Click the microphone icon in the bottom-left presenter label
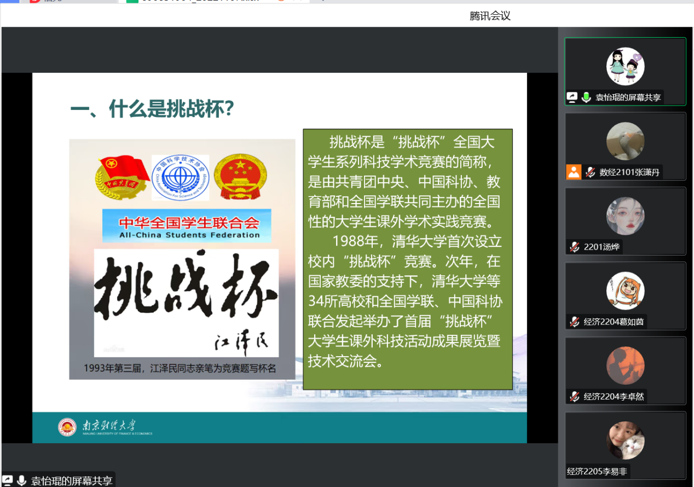 coord(22,480)
